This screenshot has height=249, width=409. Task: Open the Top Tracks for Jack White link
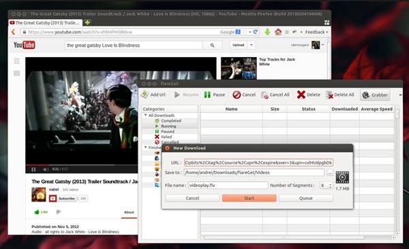pyautogui.click(x=277, y=62)
